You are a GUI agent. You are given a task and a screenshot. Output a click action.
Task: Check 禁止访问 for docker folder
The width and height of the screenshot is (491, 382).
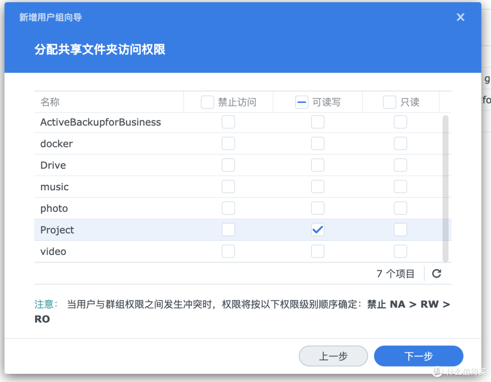[x=228, y=143]
